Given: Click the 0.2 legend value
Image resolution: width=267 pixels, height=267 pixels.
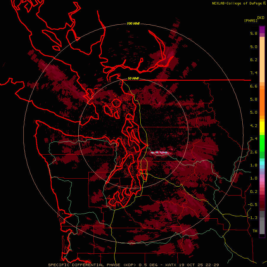Looking at the screenshot, I should (x=254, y=192).
